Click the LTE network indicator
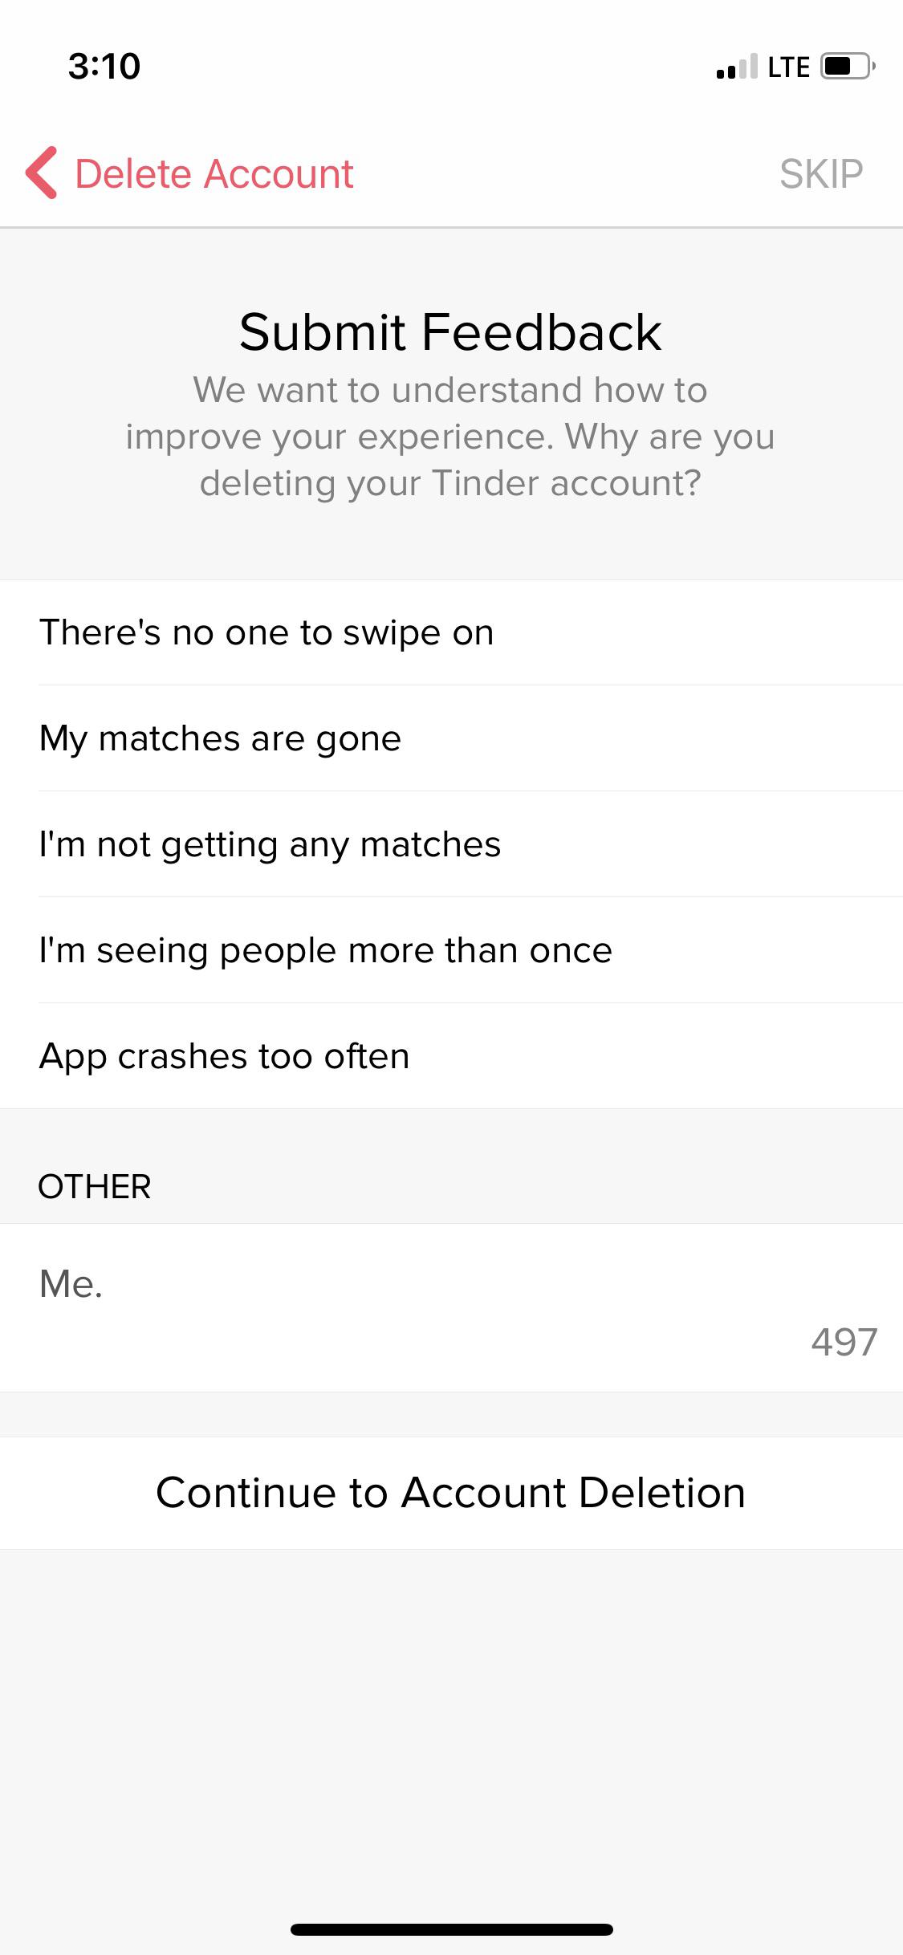Screen dimensions: 903x1955 tap(787, 67)
